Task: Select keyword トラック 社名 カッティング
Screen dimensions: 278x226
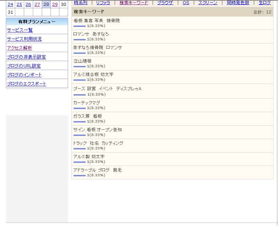Action: click(x=98, y=143)
